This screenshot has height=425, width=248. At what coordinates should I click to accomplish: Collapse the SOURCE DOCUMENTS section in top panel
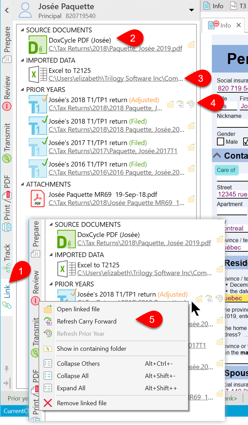coord(23,30)
